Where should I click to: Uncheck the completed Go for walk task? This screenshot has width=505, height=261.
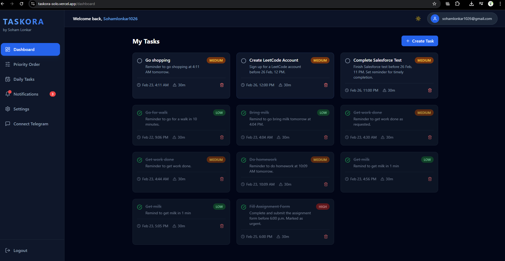pyautogui.click(x=140, y=113)
